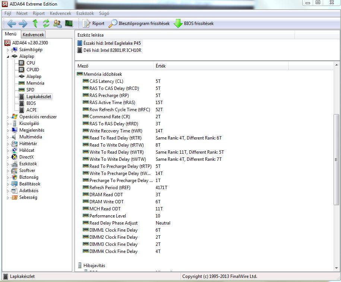Click the vertical scrollbar thumb in details
This screenshot has width=341, height=282.
[x=336, y=160]
